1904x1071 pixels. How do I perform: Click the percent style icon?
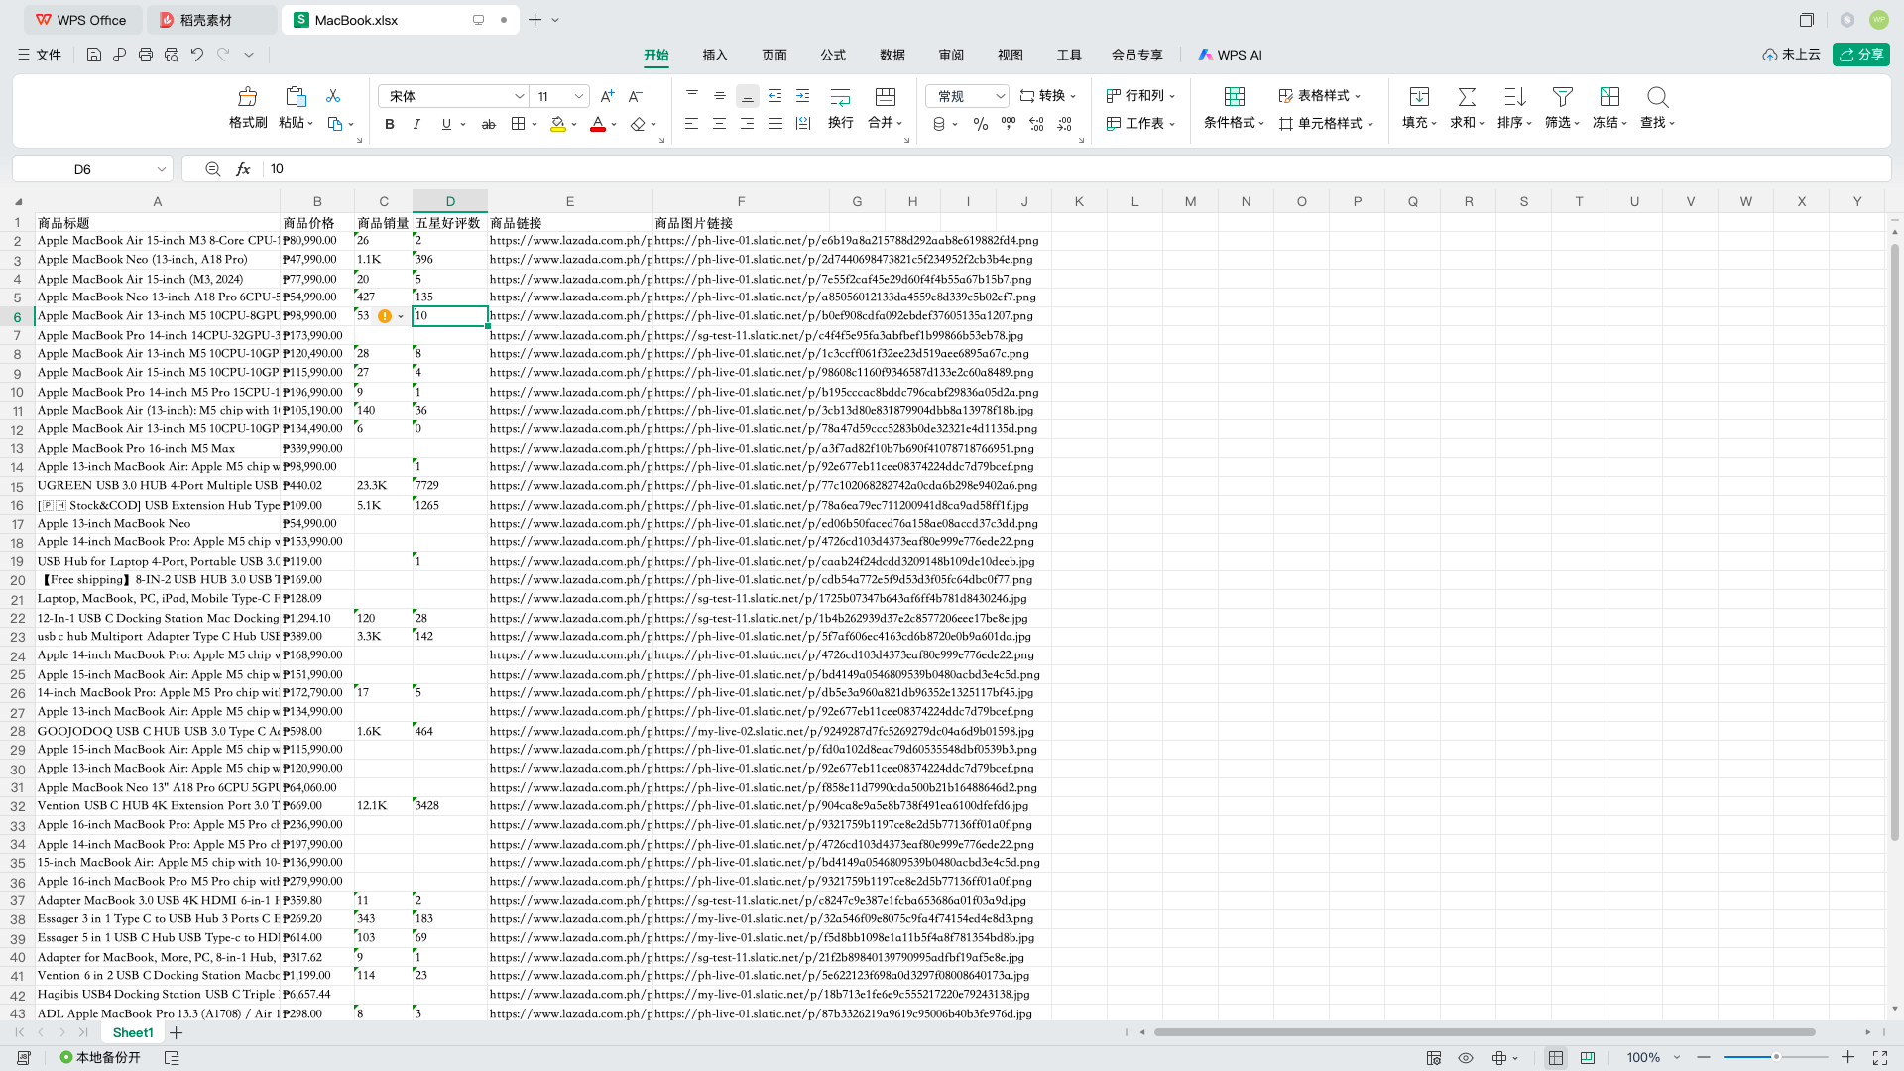[x=981, y=124]
